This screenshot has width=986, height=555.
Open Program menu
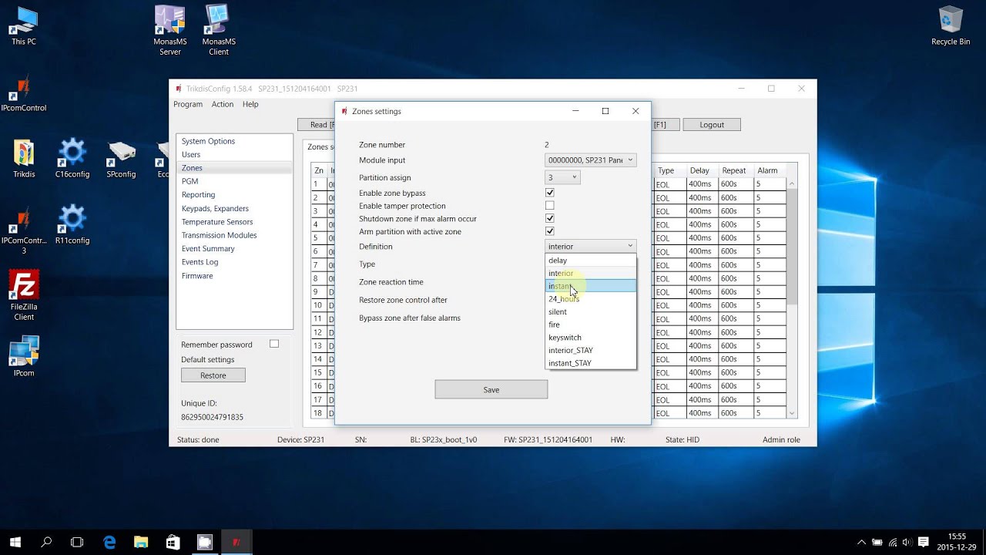tap(188, 104)
